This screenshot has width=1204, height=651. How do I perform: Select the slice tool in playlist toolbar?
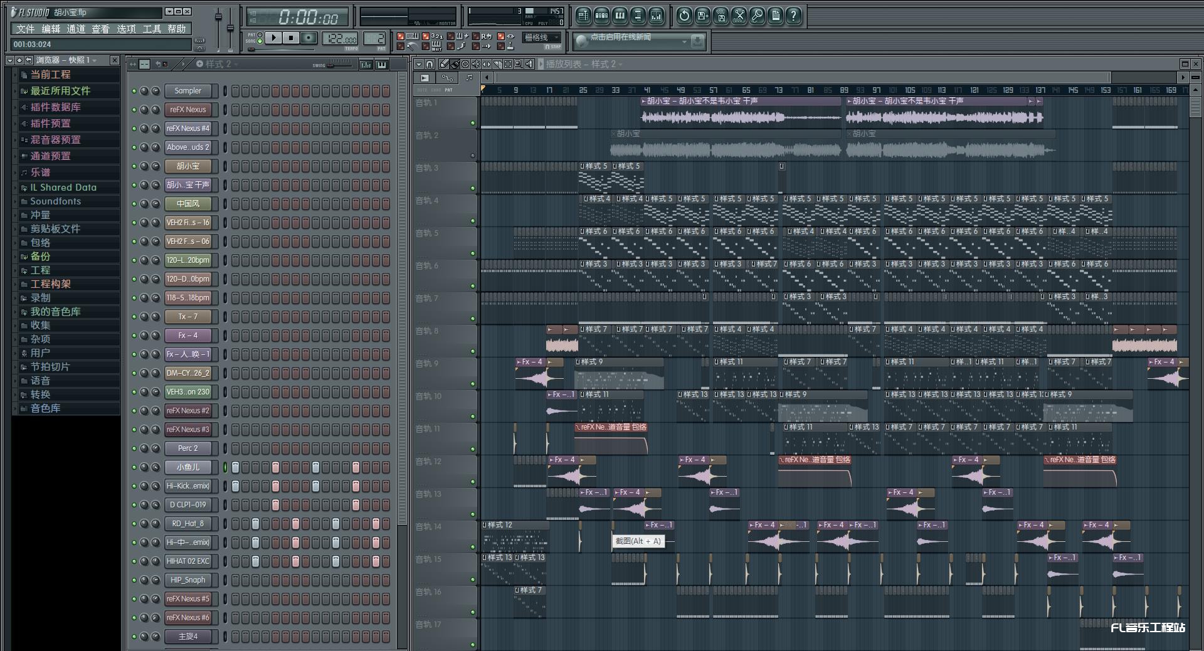[x=497, y=64]
